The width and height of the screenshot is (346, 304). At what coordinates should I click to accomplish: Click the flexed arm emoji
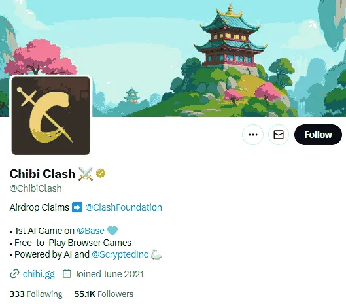[156, 254]
